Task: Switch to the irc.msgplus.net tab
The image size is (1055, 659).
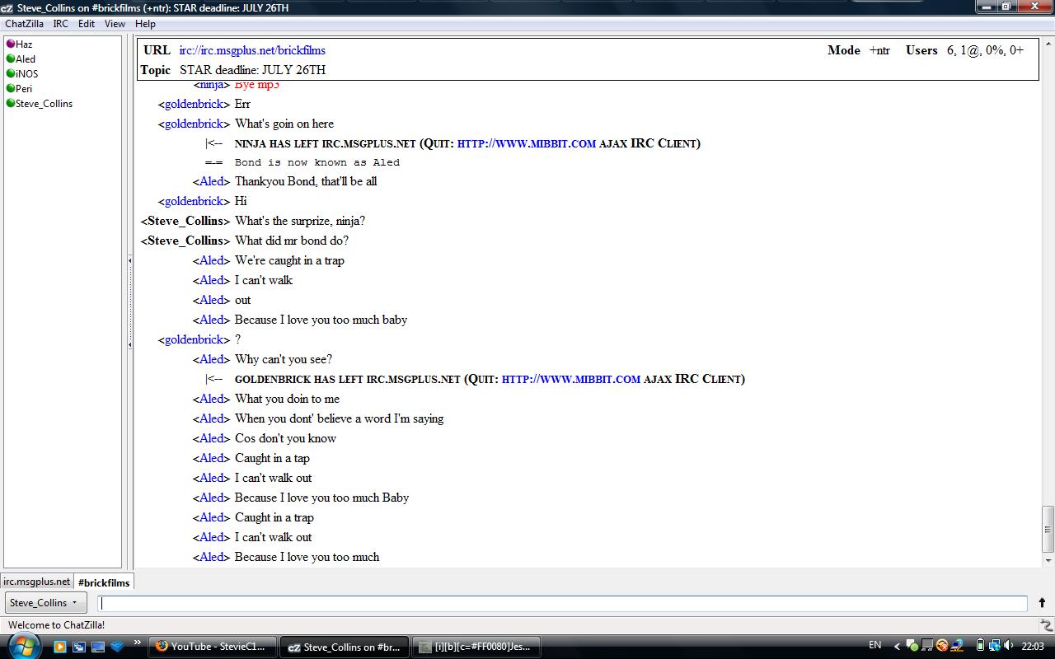Action: pyautogui.click(x=37, y=582)
